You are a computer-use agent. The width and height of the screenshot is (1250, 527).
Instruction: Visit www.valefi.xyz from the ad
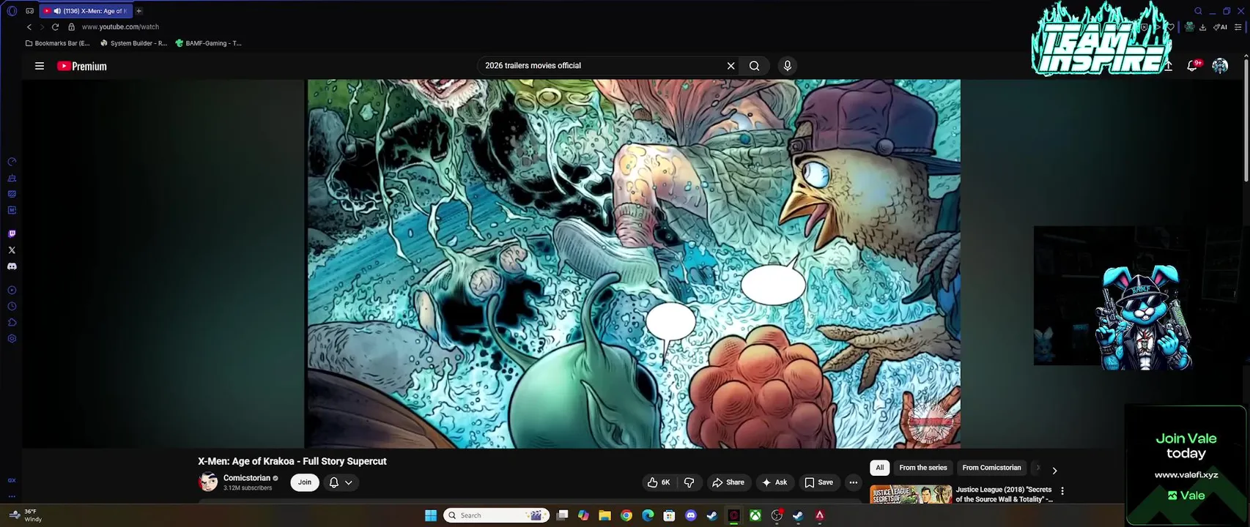[x=1186, y=475]
